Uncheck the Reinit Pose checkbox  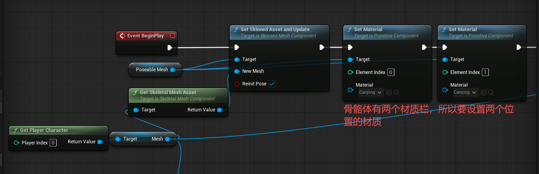[x=272, y=84]
